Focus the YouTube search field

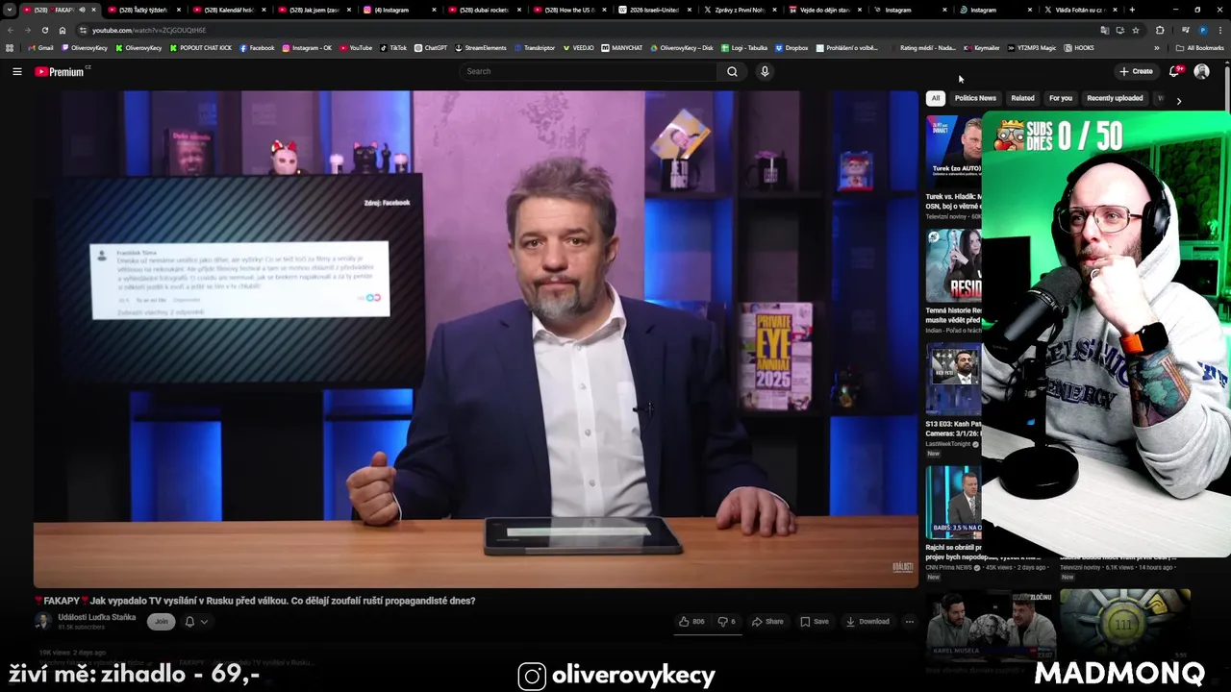[589, 71]
